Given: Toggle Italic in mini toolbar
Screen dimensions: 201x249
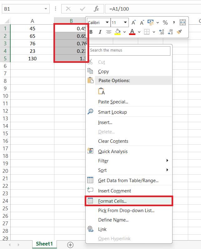Looking at the screenshot, I should 100,32.
